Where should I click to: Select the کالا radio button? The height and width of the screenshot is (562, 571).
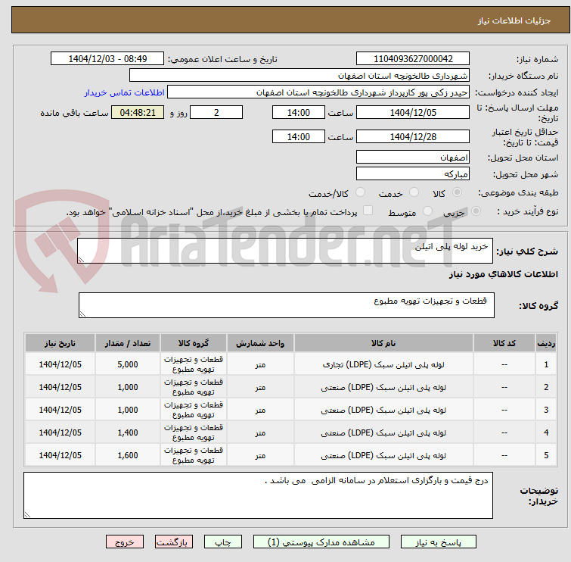coord(457,192)
